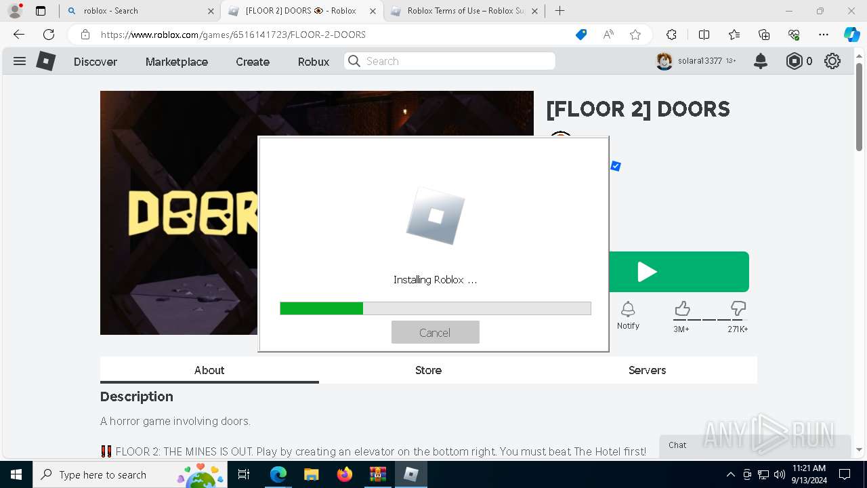Screen dimensions: 867x488
Task: Launch Firefox from taskbar
Action: (x=344, y=474)
